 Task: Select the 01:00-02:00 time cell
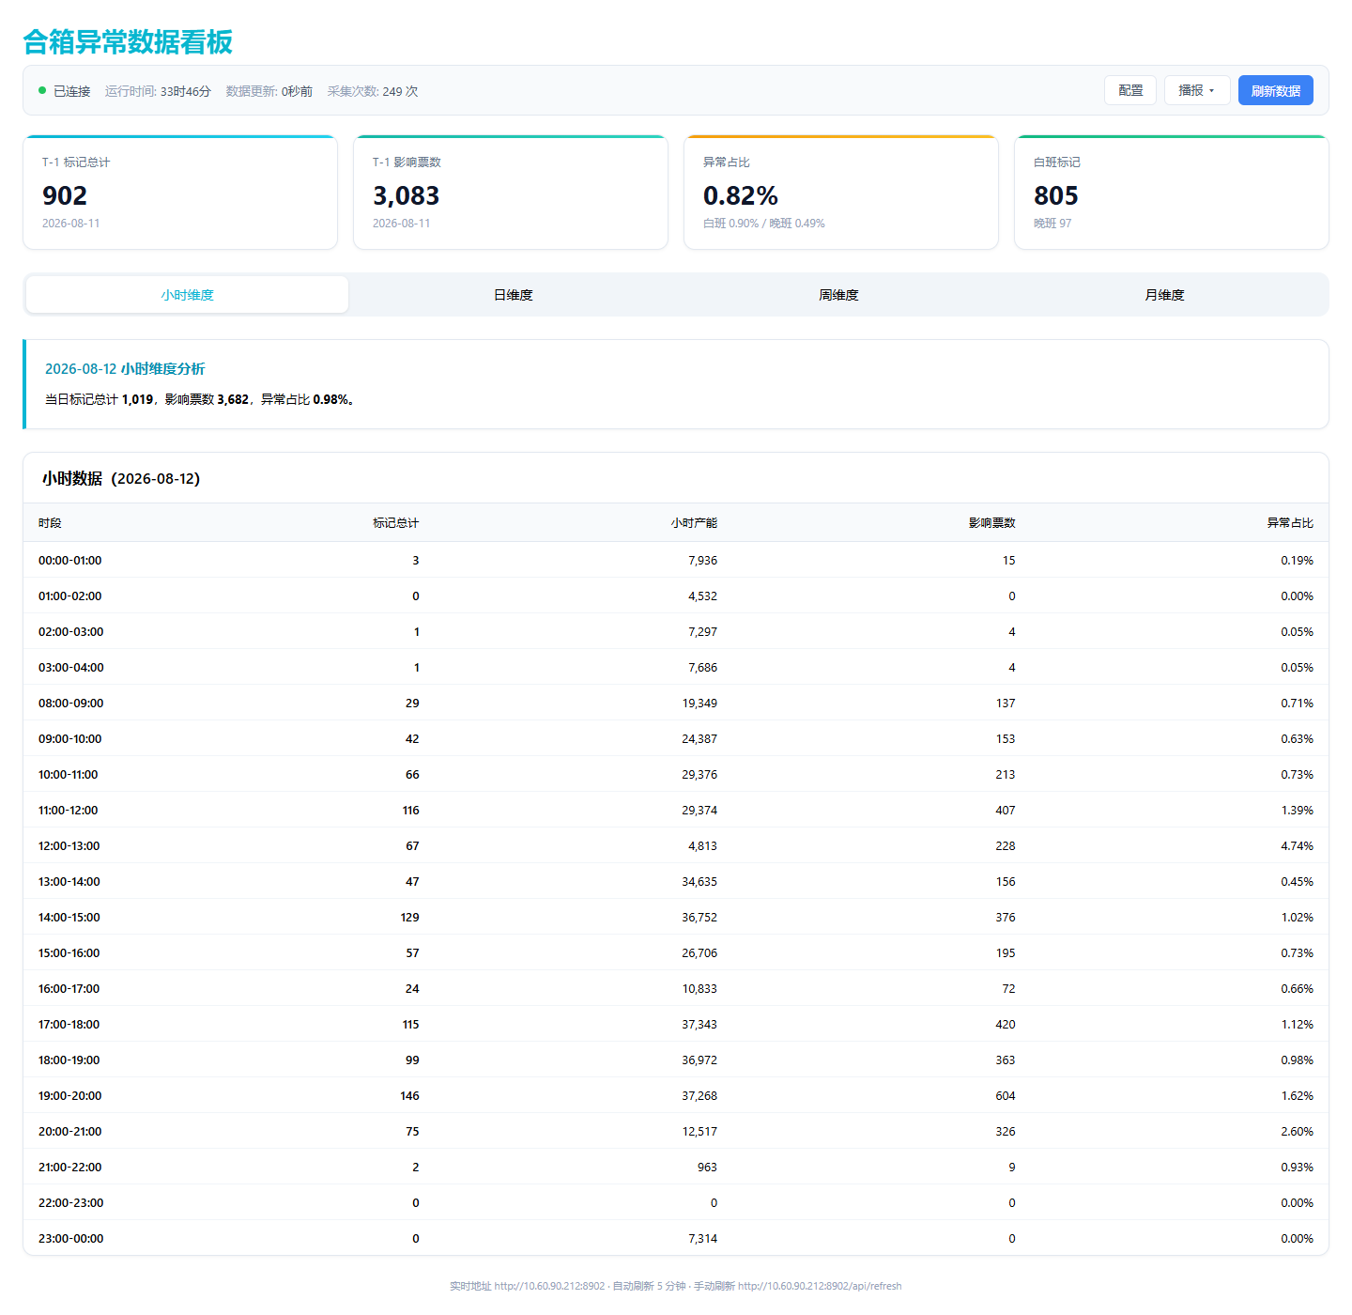pos(70,596)
